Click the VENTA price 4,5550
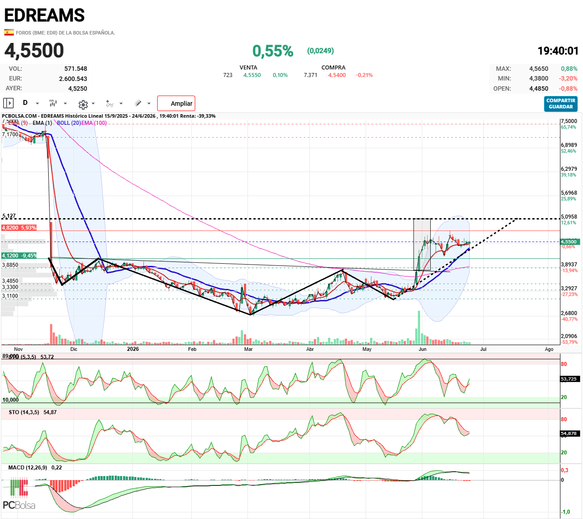Screen dimensions: 583x519 (x=252, y=75)
